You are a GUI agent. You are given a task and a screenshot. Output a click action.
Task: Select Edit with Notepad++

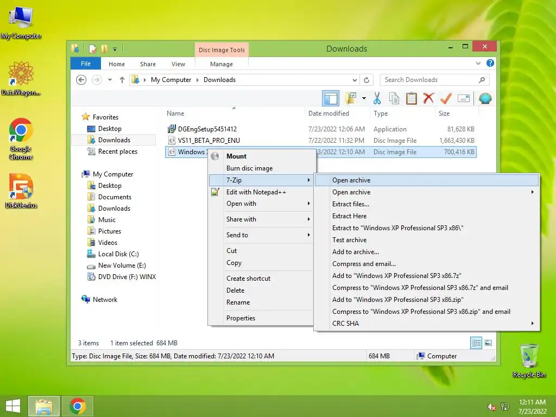point(261,192)
